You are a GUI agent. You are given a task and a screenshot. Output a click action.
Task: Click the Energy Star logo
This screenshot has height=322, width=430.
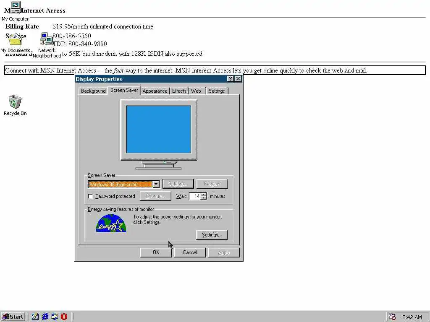coord(111,223)
